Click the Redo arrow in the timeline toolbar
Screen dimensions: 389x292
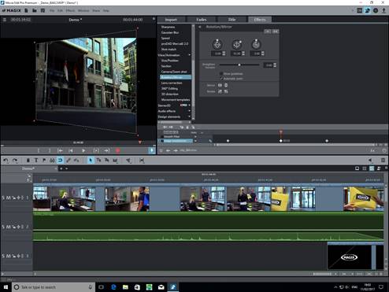click(x=15, y=160)
